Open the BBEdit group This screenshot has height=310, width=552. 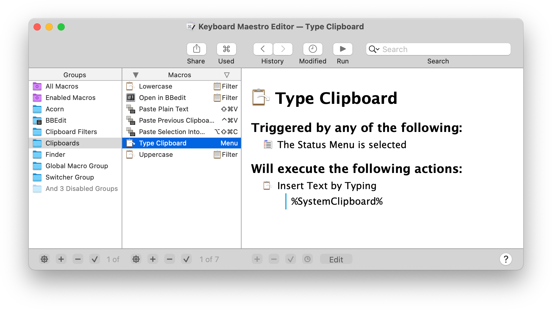[75, 120]
